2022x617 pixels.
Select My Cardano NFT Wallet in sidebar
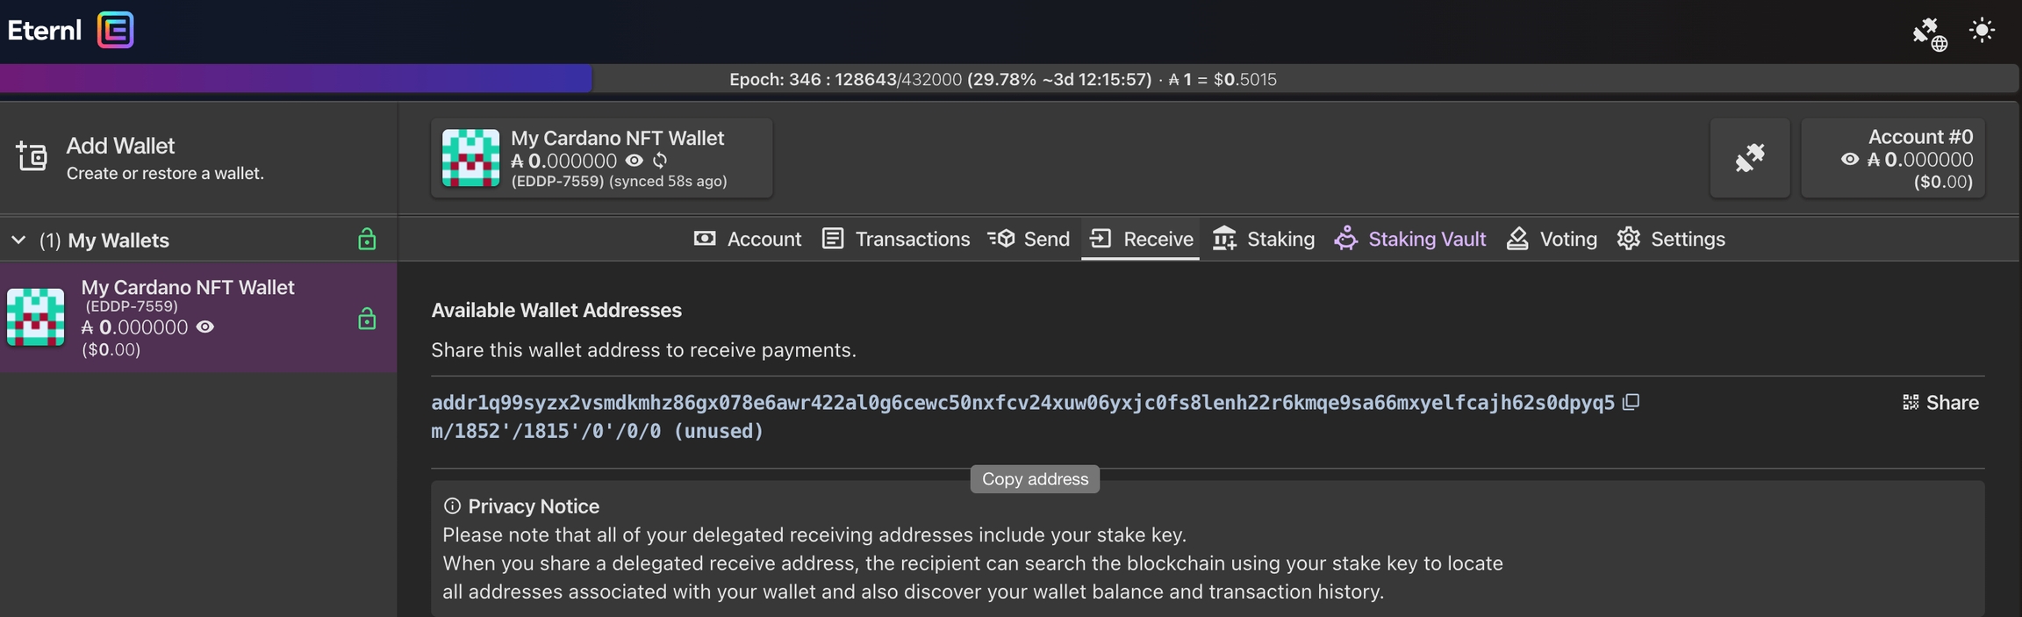188,317
